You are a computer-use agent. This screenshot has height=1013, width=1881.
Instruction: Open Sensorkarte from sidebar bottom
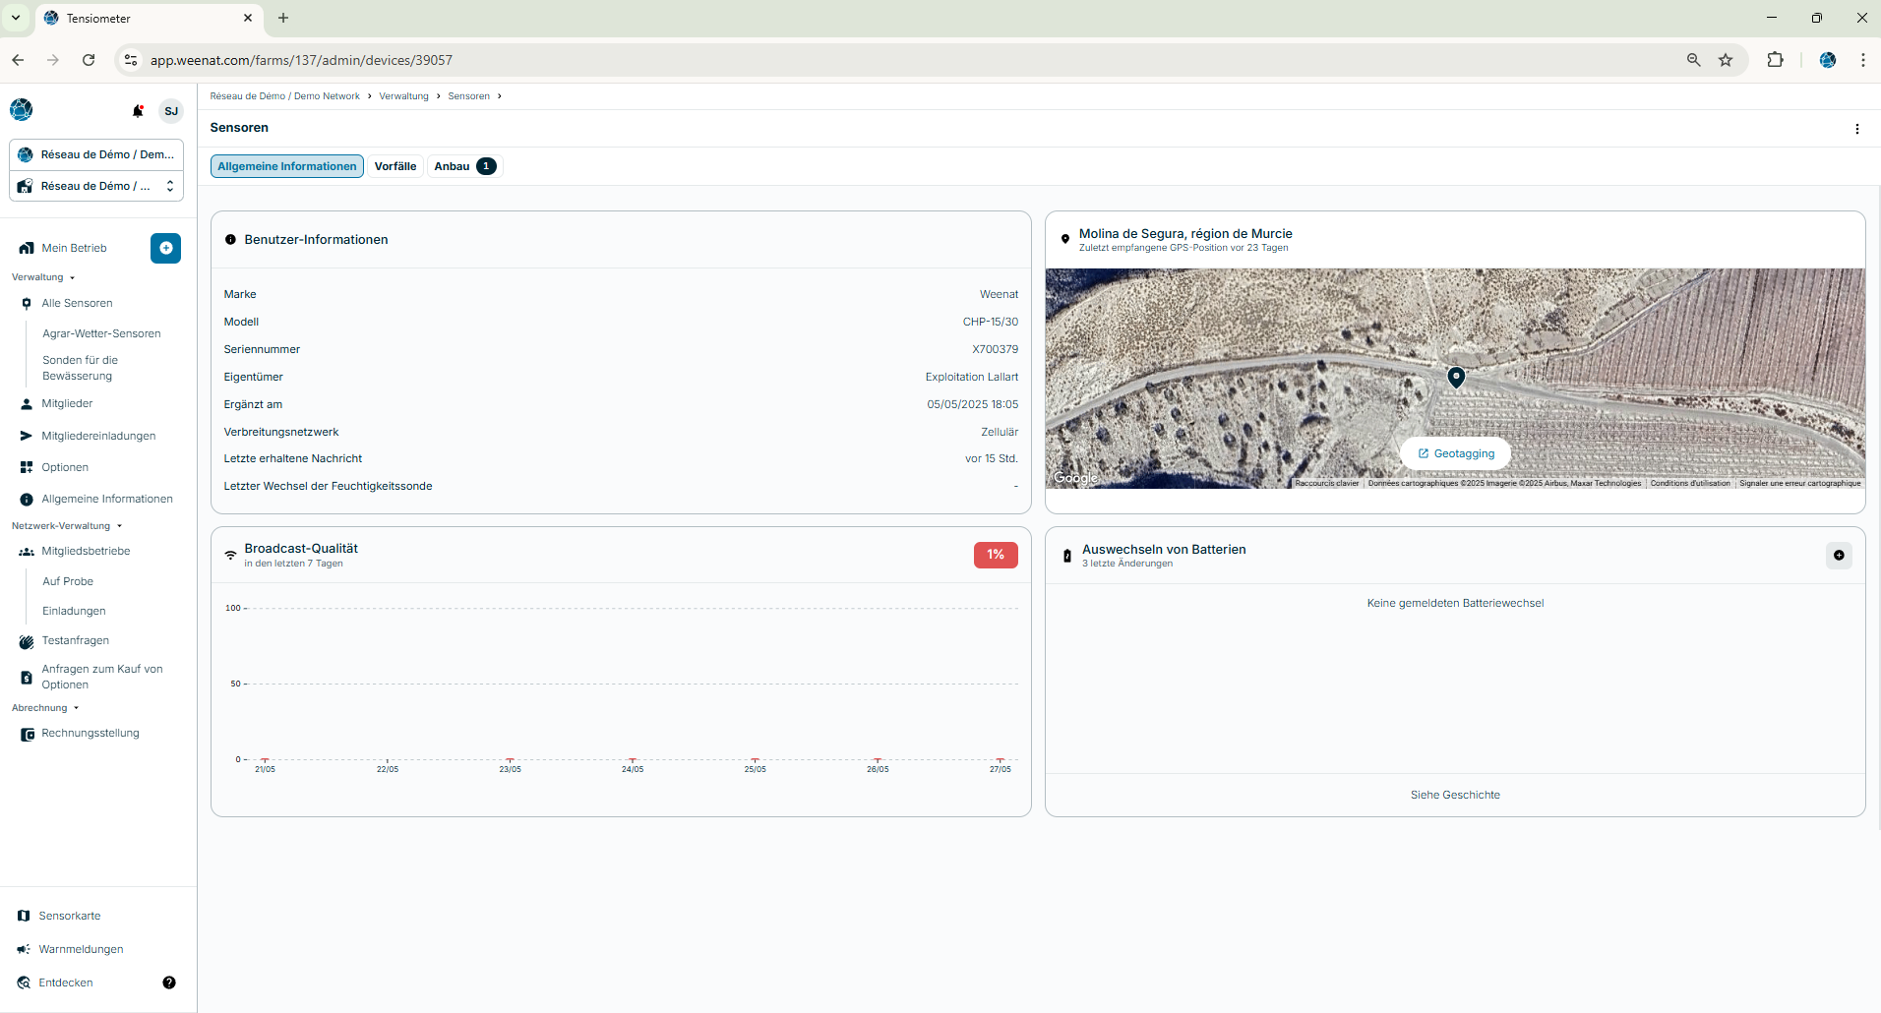(70, 916)
